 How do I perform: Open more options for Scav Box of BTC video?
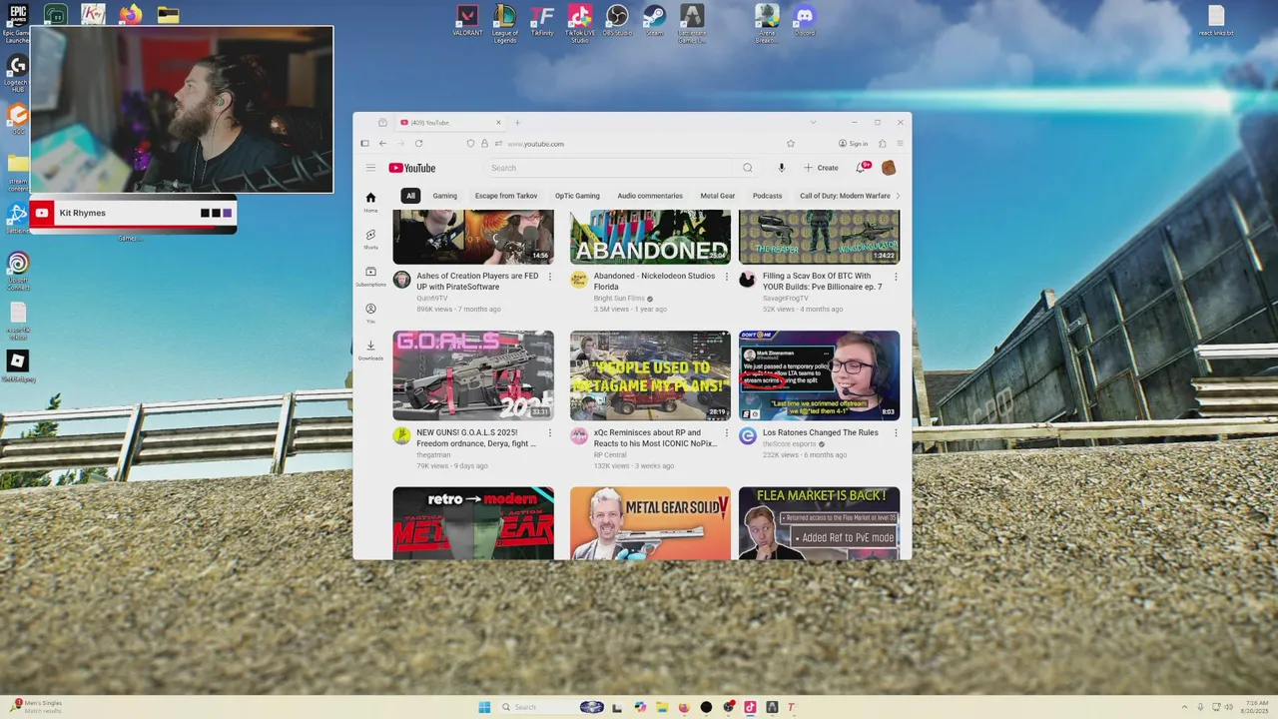(x=896, y=277)
